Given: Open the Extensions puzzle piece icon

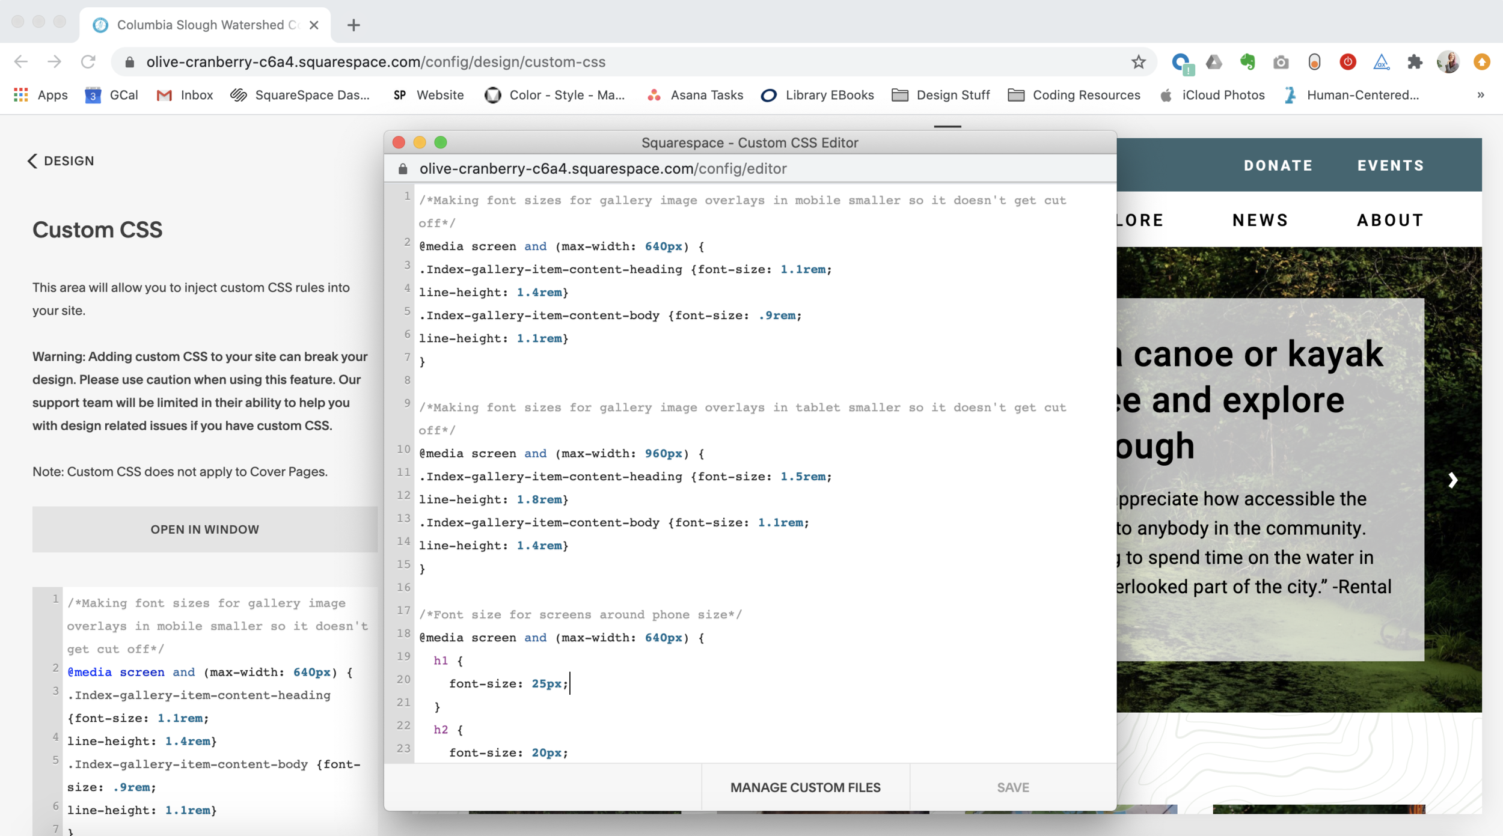Looking at the screenshot, I should pos(1415,62).
